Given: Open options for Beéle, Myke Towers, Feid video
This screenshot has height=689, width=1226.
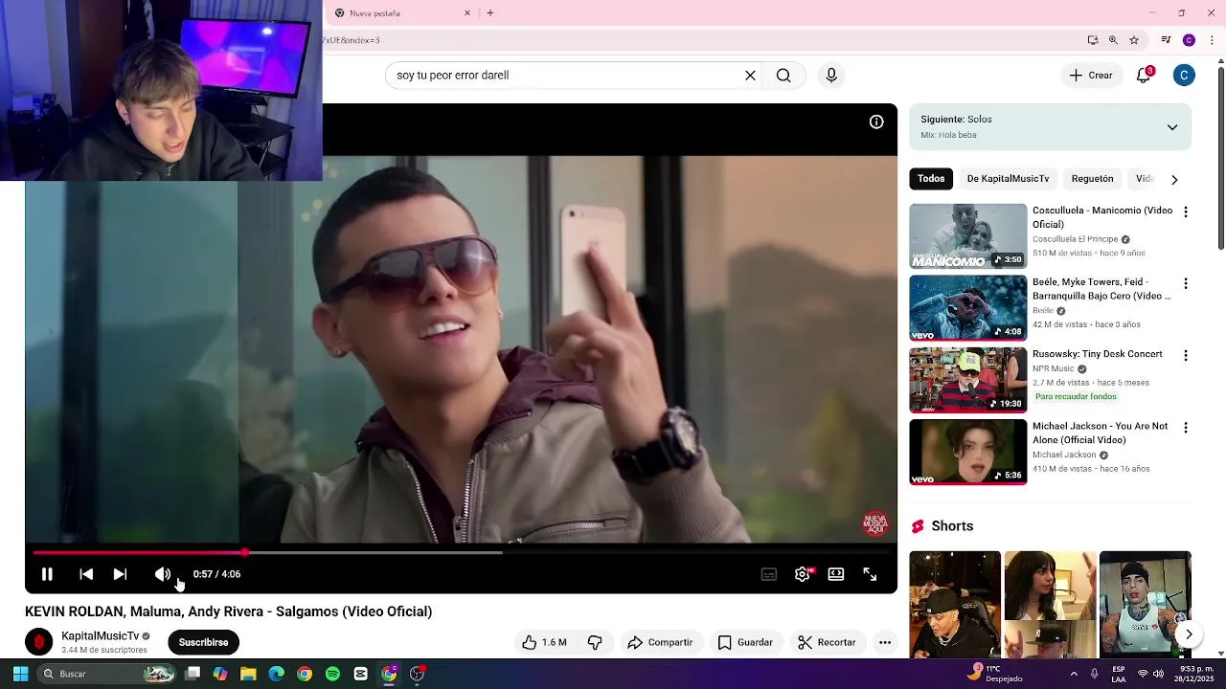Looking at the screenshot, I should 1186,284.
